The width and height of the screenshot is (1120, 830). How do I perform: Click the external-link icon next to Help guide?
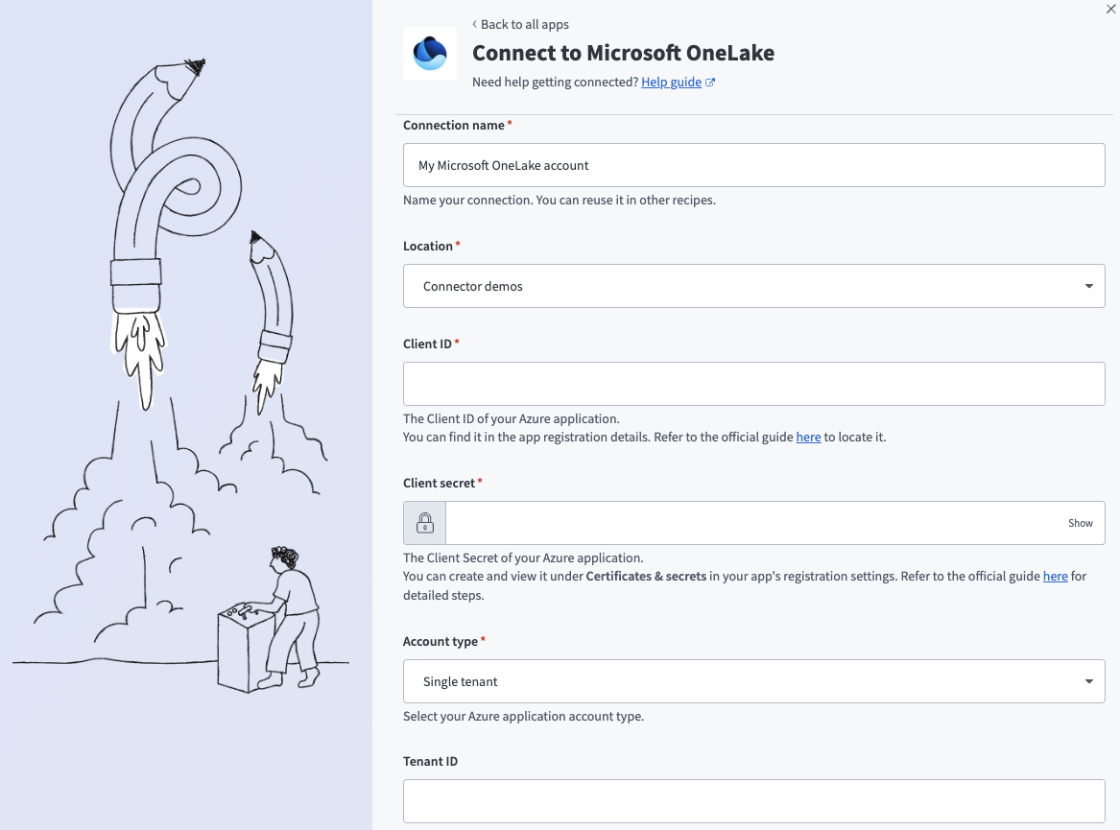point(710,82)
